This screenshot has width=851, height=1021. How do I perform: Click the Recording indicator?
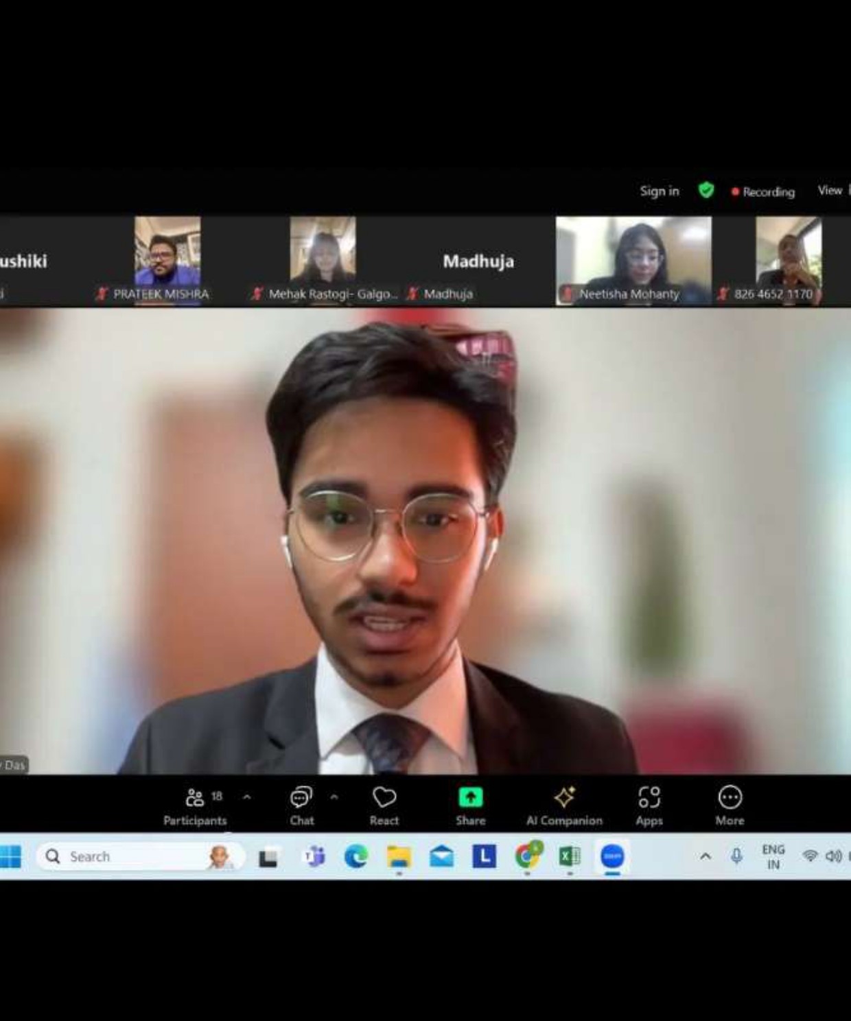763,192
